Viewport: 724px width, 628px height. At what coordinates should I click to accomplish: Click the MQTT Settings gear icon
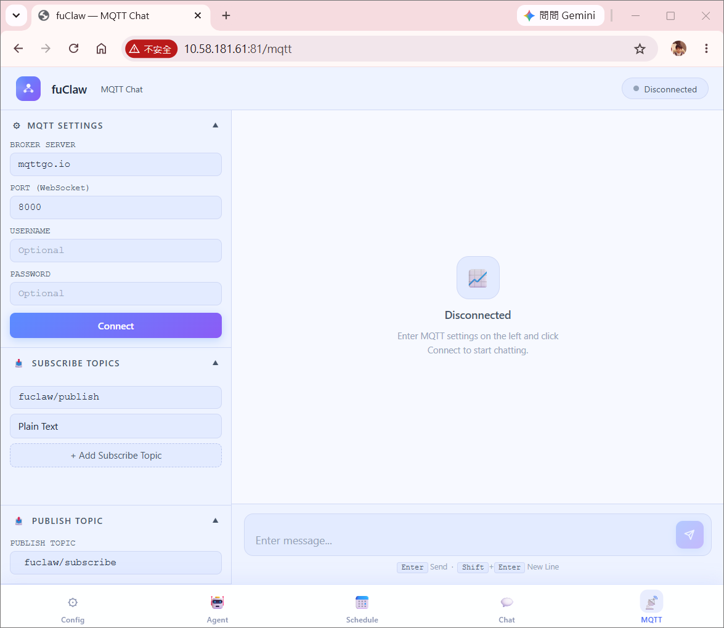click(x=17, y=126)
